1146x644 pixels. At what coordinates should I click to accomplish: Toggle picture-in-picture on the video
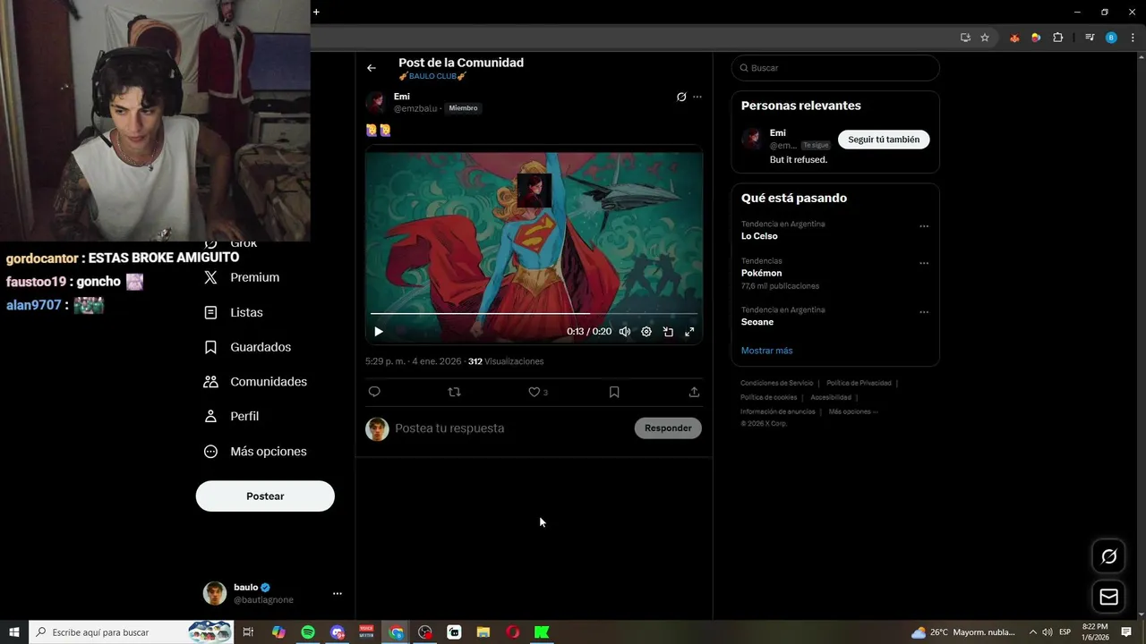(x=668, y=332)
